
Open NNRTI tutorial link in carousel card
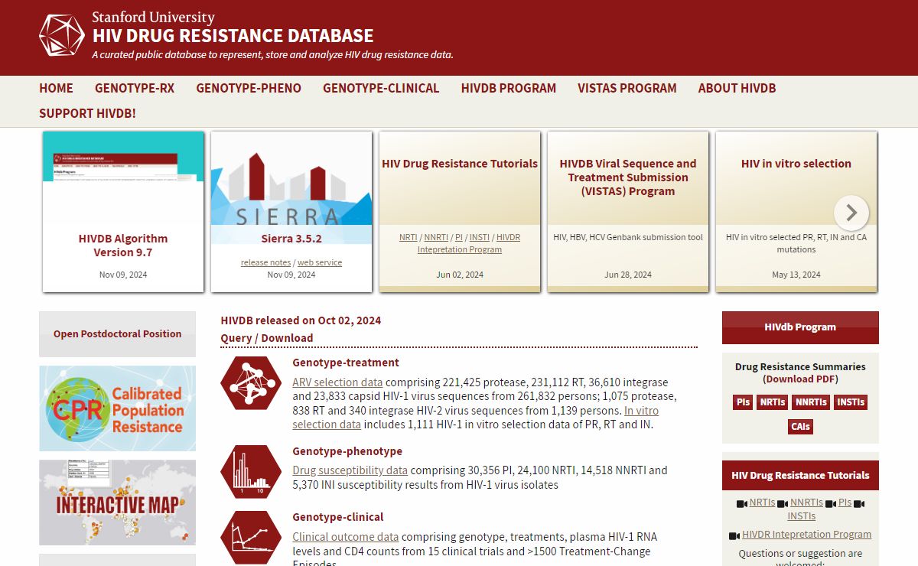(436, 237)
